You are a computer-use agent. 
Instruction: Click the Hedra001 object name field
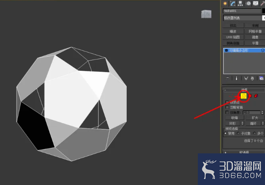point(242,11)
